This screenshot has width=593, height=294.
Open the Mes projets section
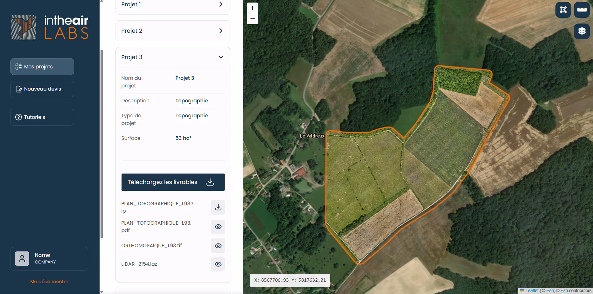click(42, 66)
